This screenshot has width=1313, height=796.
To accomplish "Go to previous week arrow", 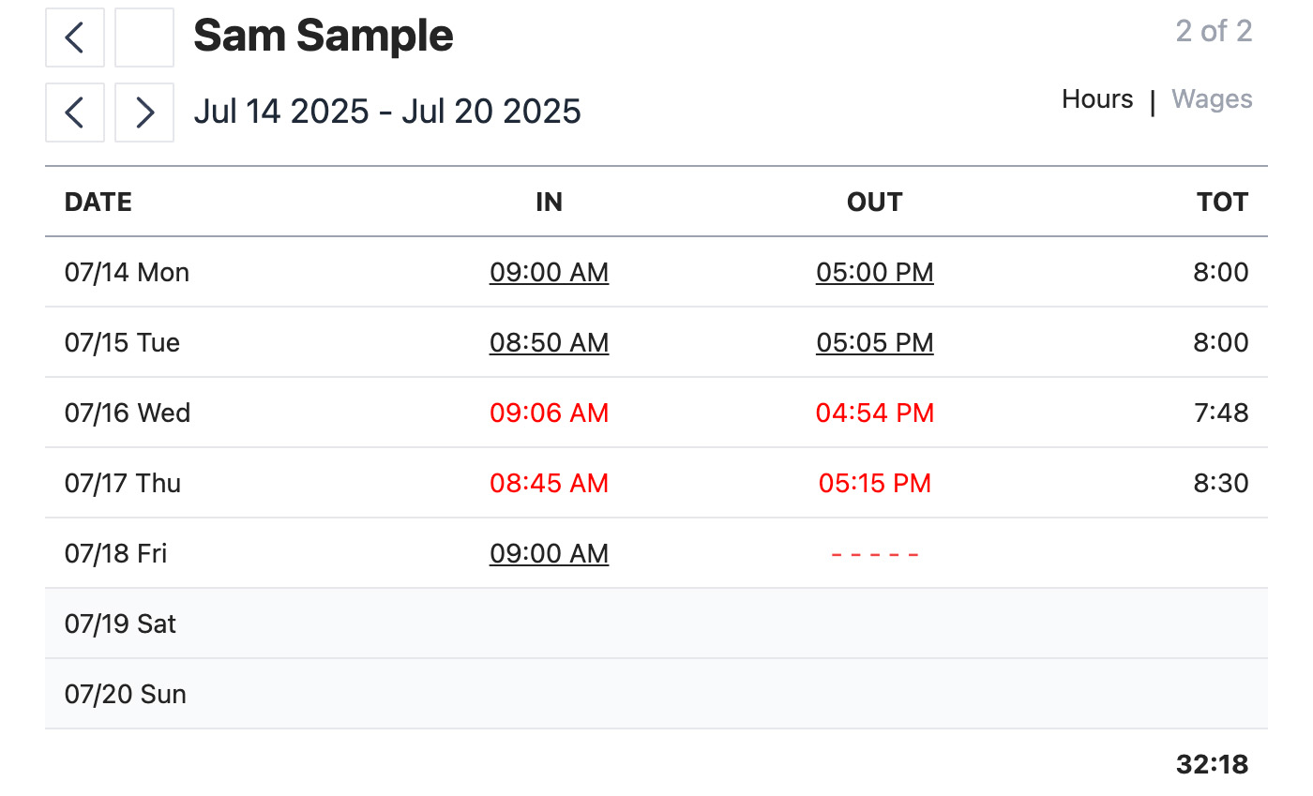I will pyautogui.click(x=75, y=113).
